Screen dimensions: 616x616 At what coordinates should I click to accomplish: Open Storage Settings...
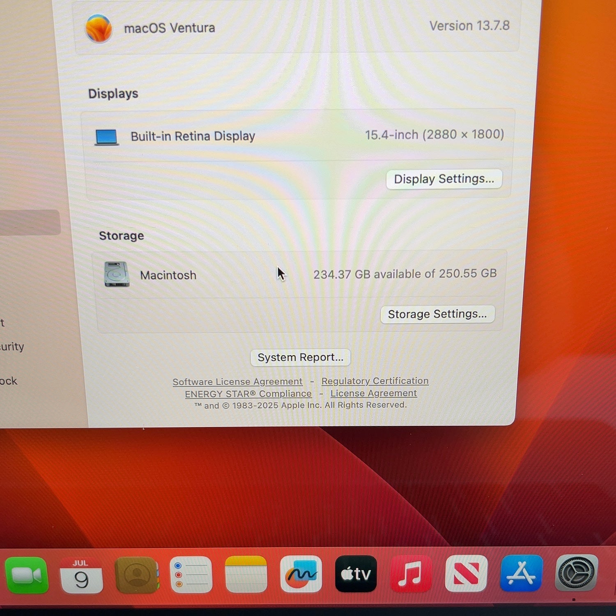437,314
